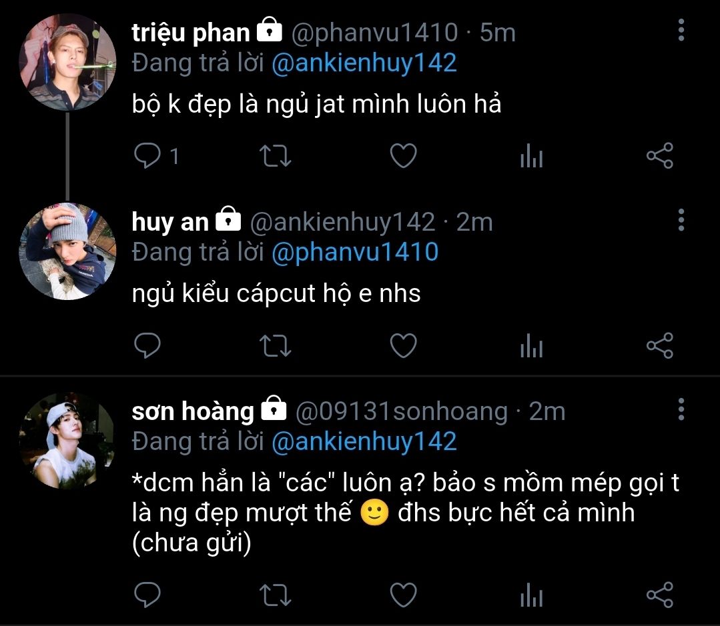Image resolution: width=720 pixels, height=626 pixels.
Task: Like sơn hoàng's tweet
Action: (x=403, y=595)
